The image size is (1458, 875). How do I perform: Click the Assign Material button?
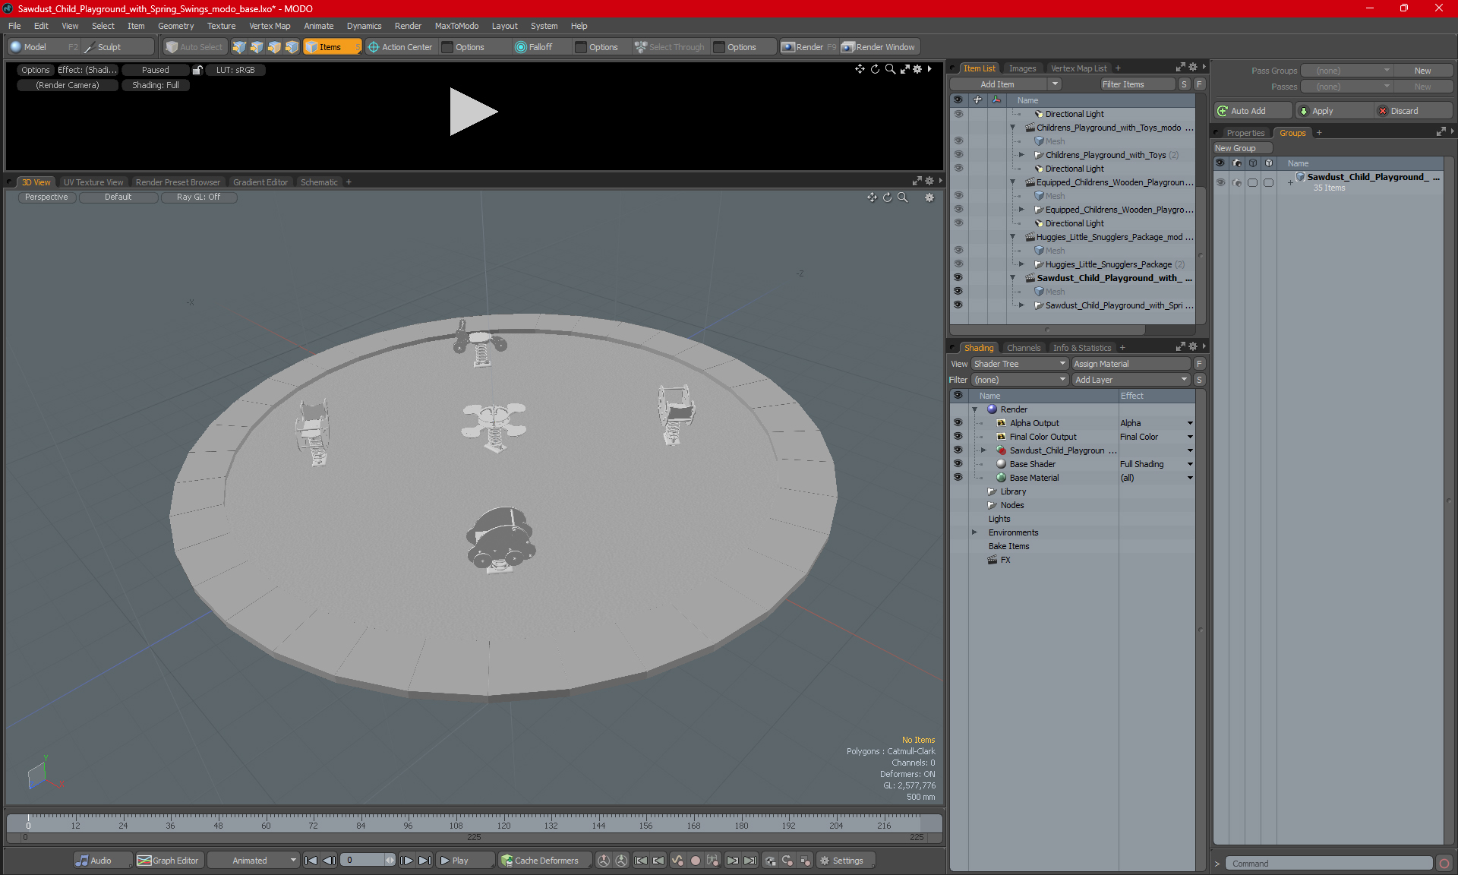[1131, 364]
